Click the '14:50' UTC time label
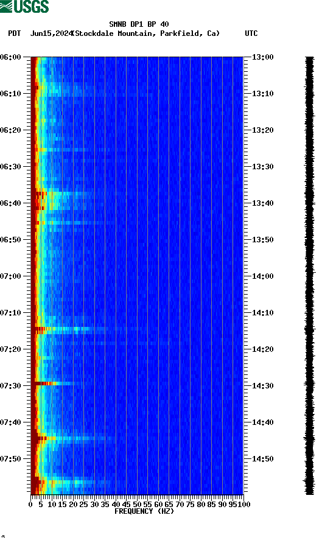Image resolution: width=336 pixels, height=543 pixels. pyautogui.click(x=262, y=459)
